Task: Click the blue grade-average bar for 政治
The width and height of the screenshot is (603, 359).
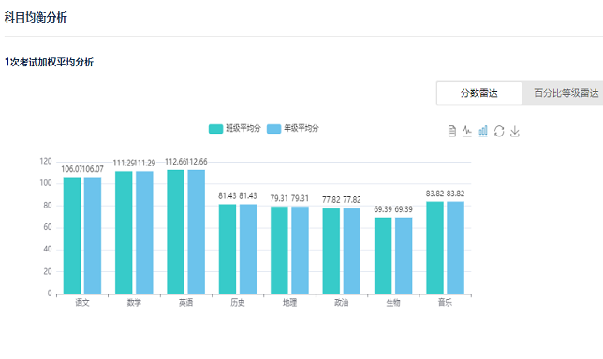Action: coord(352,251)
